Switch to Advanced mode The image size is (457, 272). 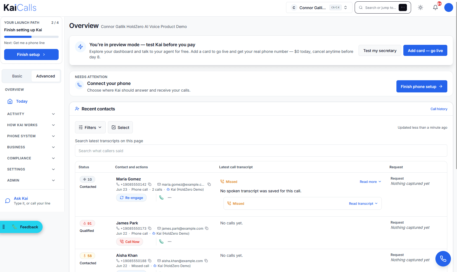pos(46,76)
